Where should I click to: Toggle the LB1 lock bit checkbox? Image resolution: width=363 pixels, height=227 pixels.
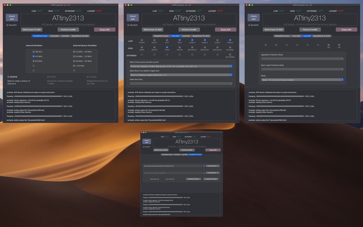(x=339, y=45)
